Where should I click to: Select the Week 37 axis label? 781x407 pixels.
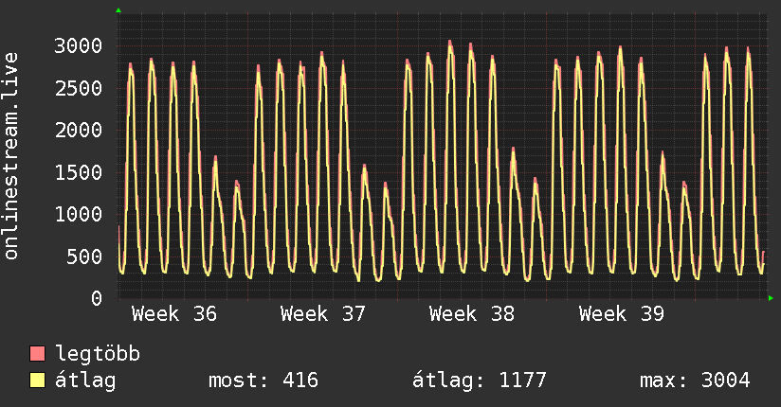[323, 314]
